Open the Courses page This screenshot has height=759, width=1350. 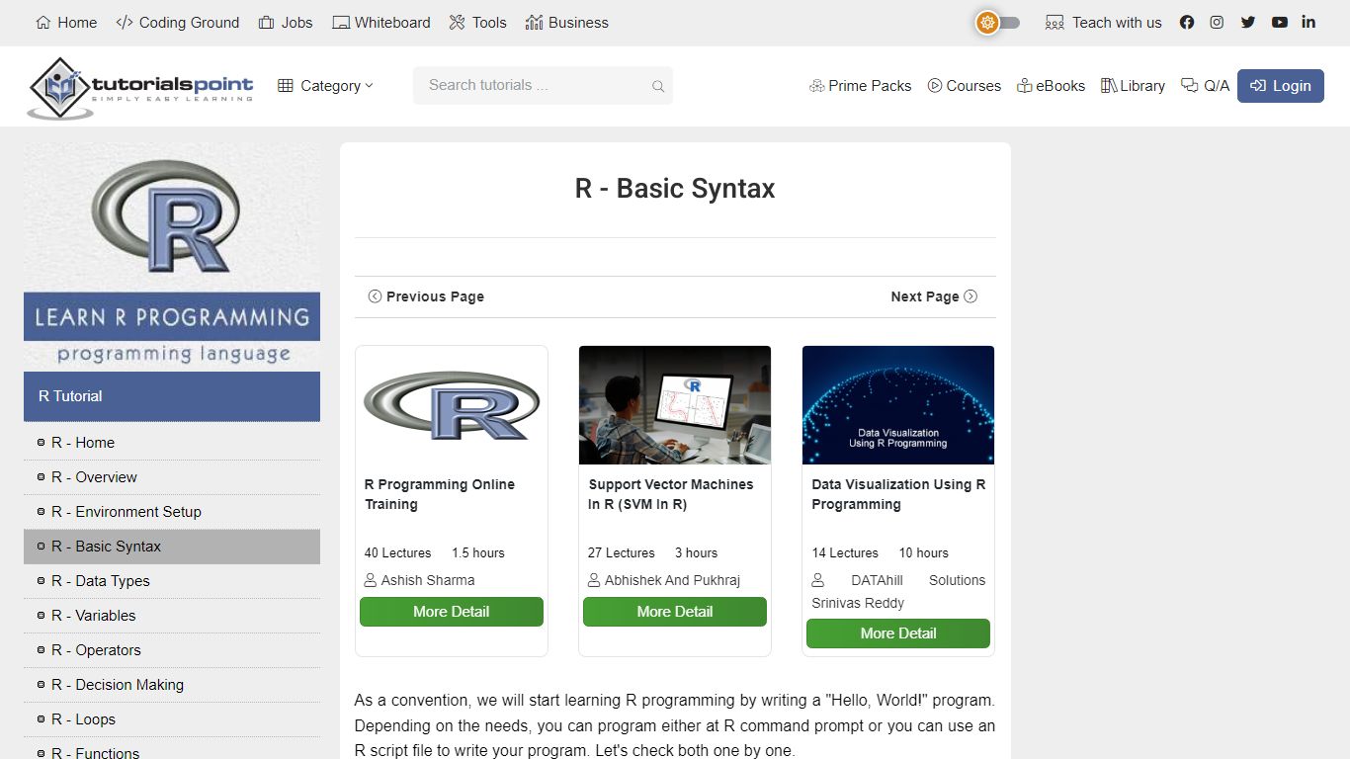coord(964,86)
